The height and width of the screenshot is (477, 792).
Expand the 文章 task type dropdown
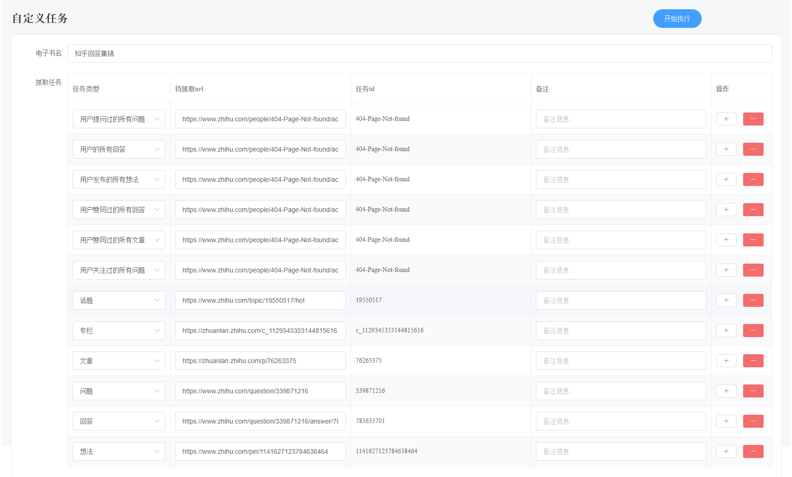click(x=119, y=361)
